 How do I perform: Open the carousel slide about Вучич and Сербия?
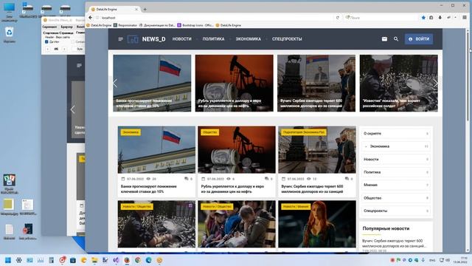(316, 83)
